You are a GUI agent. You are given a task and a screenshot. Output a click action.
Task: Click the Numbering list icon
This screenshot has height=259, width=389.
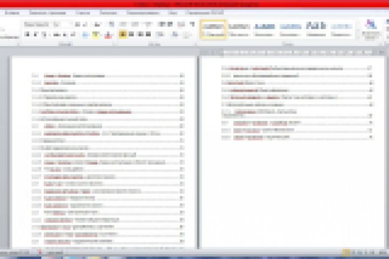coord(135,24)
